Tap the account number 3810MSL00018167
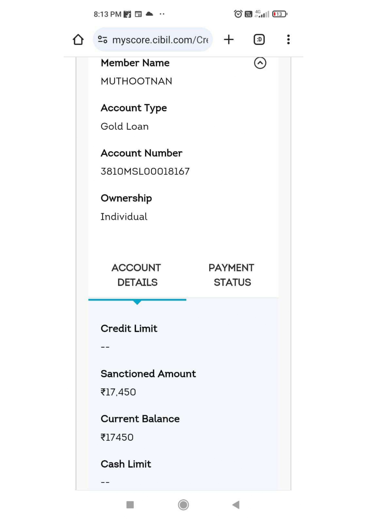This screenshot has height=519, width=367. pos(145,171)
